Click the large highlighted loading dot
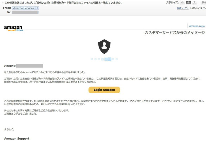Viewport: 206px width, 142px height. click(x=110, y=59)
